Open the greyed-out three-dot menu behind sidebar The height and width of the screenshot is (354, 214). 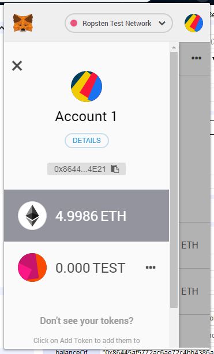point(196,58)
